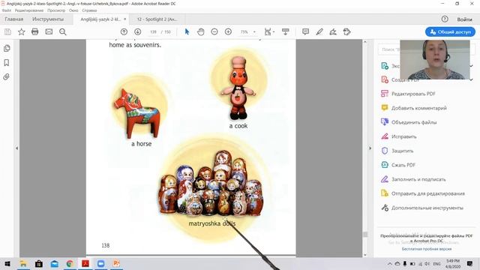Open File Explorer from taskbar
Image resolution: width=480 pixels, height=270 pixels.
(23, 263)
